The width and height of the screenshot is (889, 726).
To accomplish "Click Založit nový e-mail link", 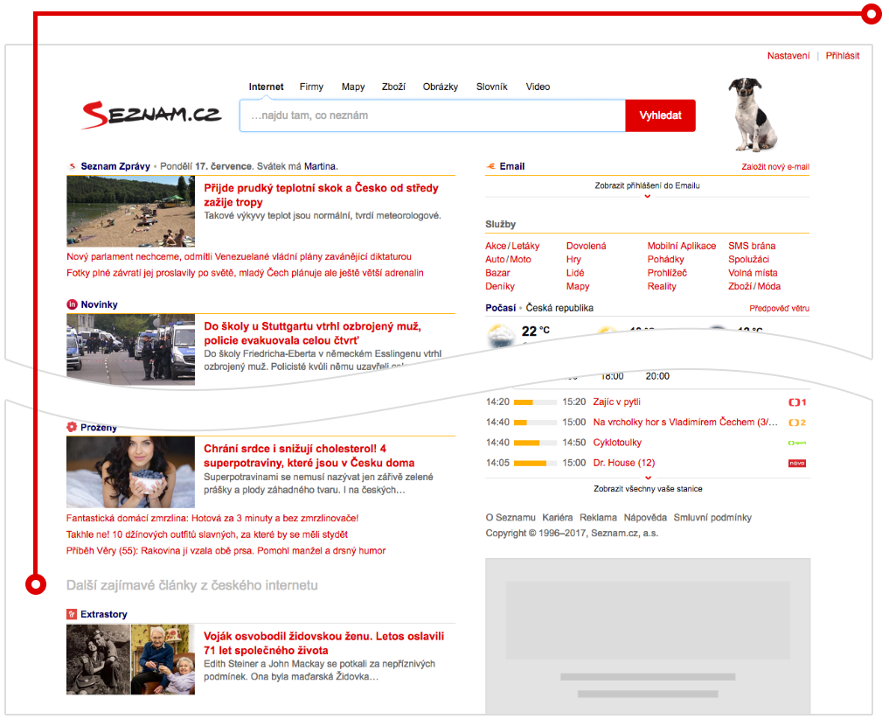I will point(775,167).
